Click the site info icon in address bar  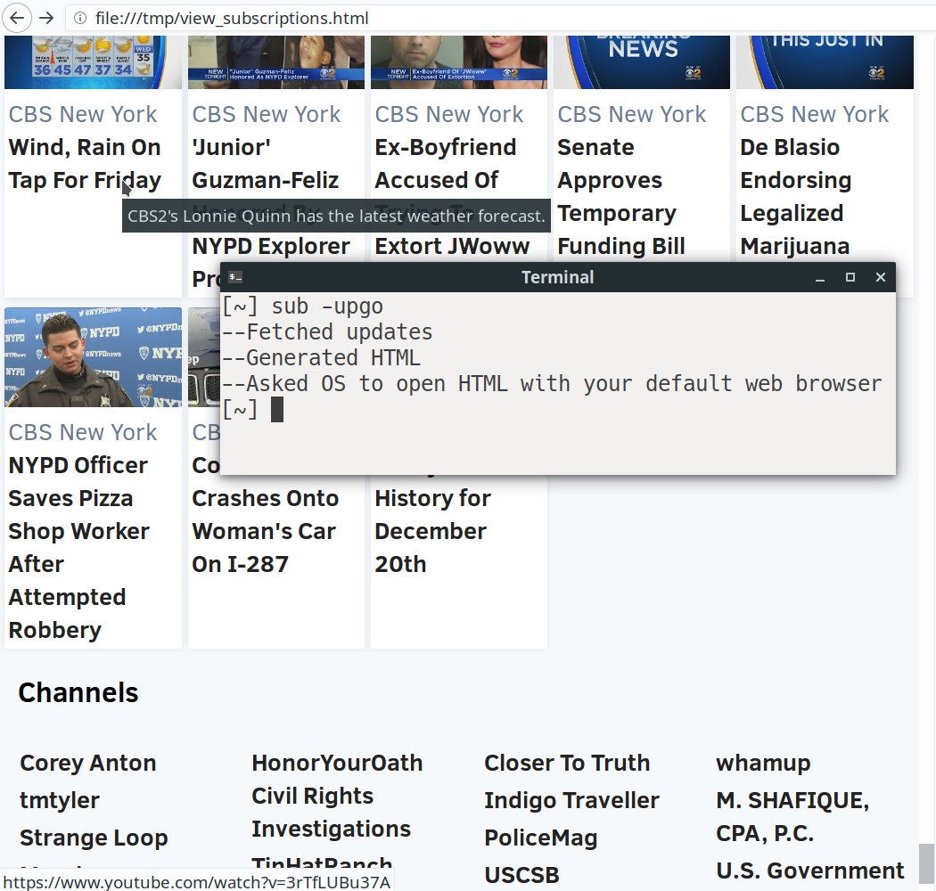click(x=80, y=18)
